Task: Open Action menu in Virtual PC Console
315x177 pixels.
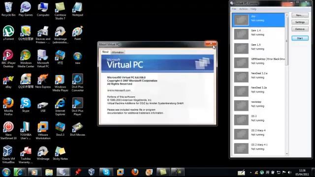Action: 244,9
